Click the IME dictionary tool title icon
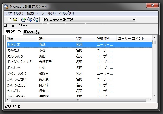This screenshot has height=114, width=163. [6, 6]
